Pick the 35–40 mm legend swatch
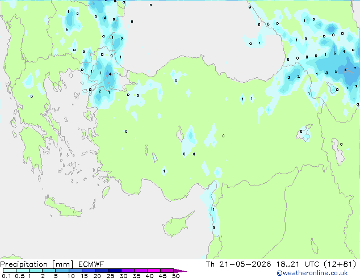The image size is (360, 278). tap(140, 271)
